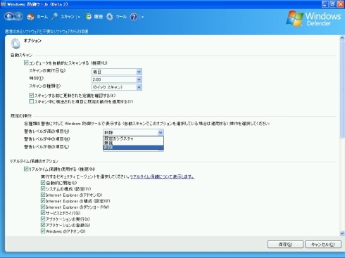Toggle リアルタイム保護を使用する checkbox

coord(26,169)
